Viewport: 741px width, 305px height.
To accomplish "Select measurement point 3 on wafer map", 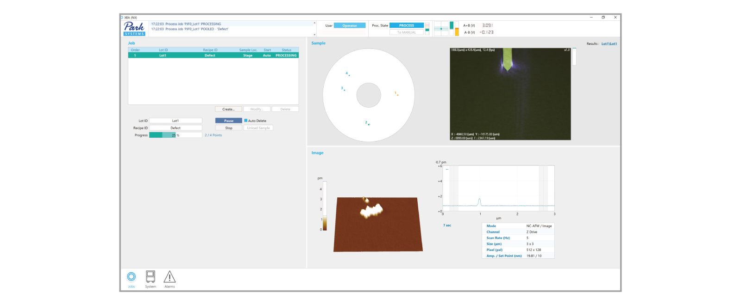I will (344, 90).
